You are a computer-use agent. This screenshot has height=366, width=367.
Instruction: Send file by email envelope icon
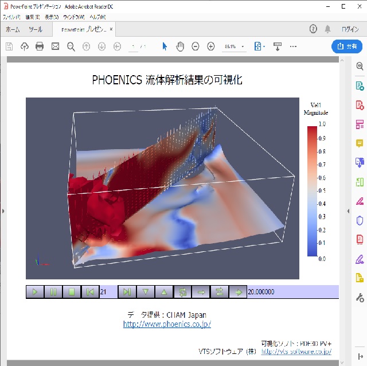pyautogui.click(x=55, y=46)
